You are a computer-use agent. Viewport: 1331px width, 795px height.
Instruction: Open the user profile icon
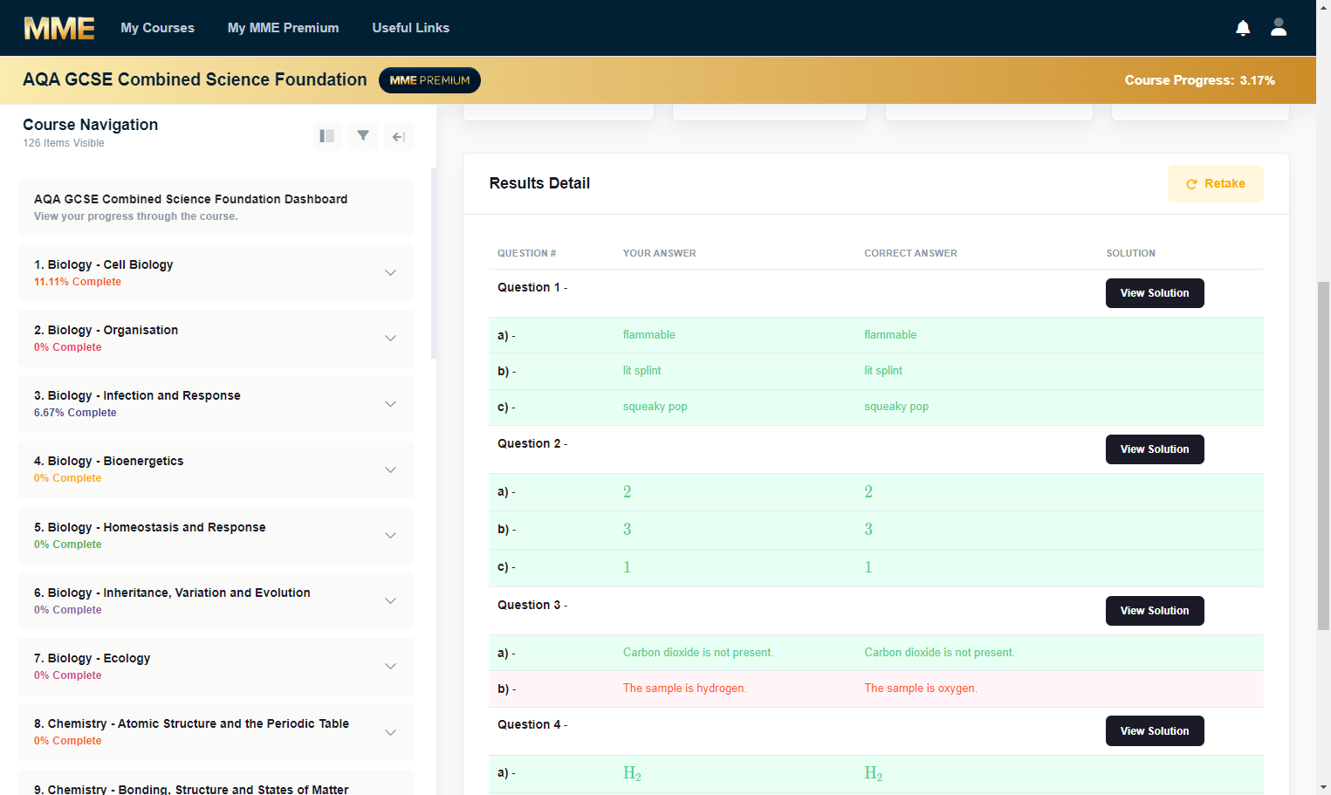[1279, 28]
